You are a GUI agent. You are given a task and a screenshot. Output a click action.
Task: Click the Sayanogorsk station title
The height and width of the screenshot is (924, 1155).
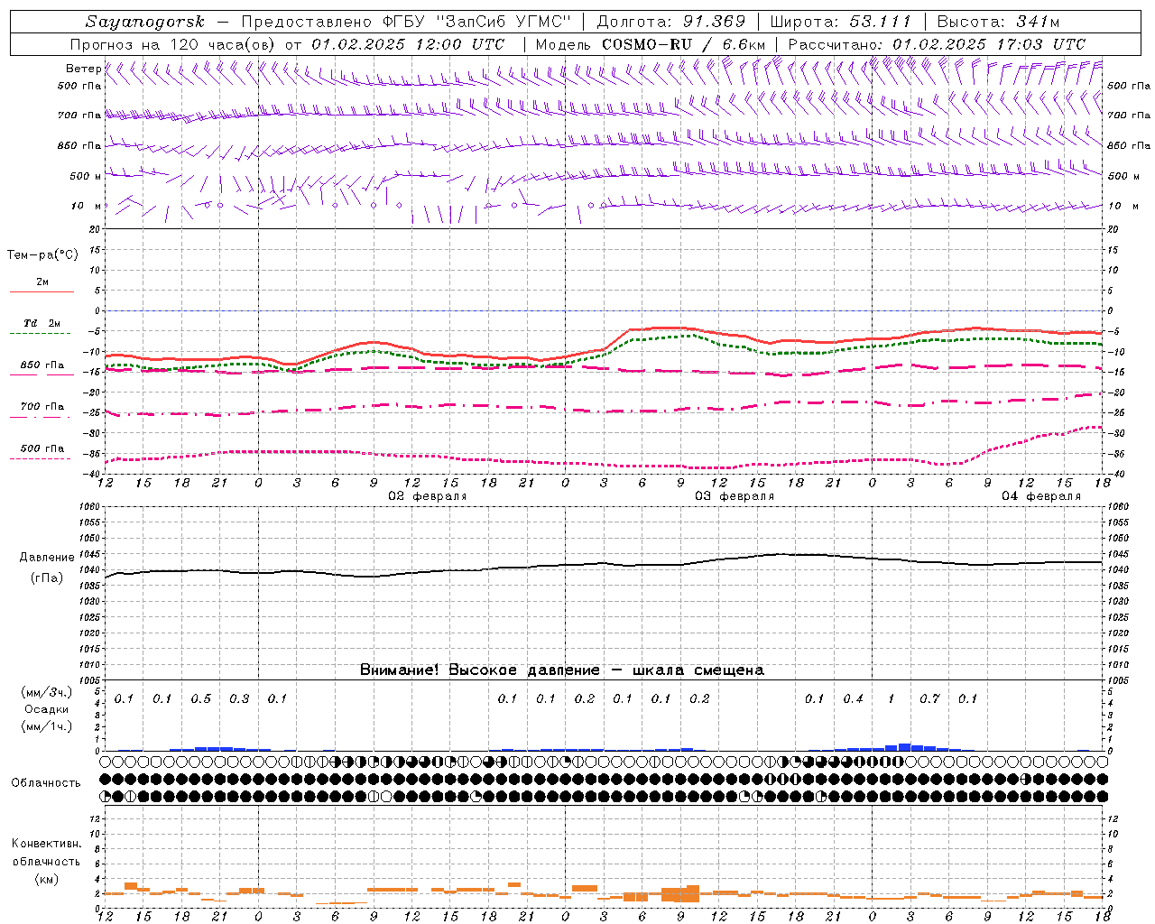point(144,22)
